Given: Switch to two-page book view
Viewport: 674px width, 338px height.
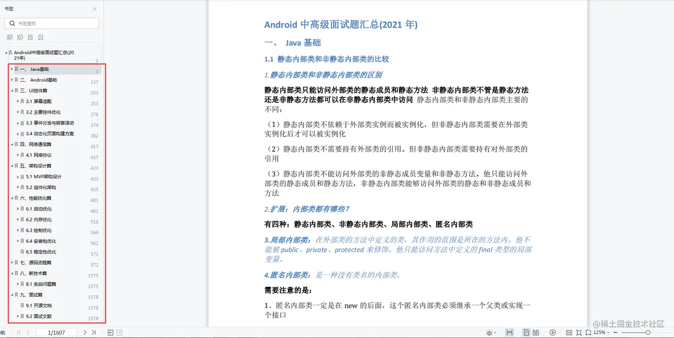Looking at the screenshot, I should [536, 332].
